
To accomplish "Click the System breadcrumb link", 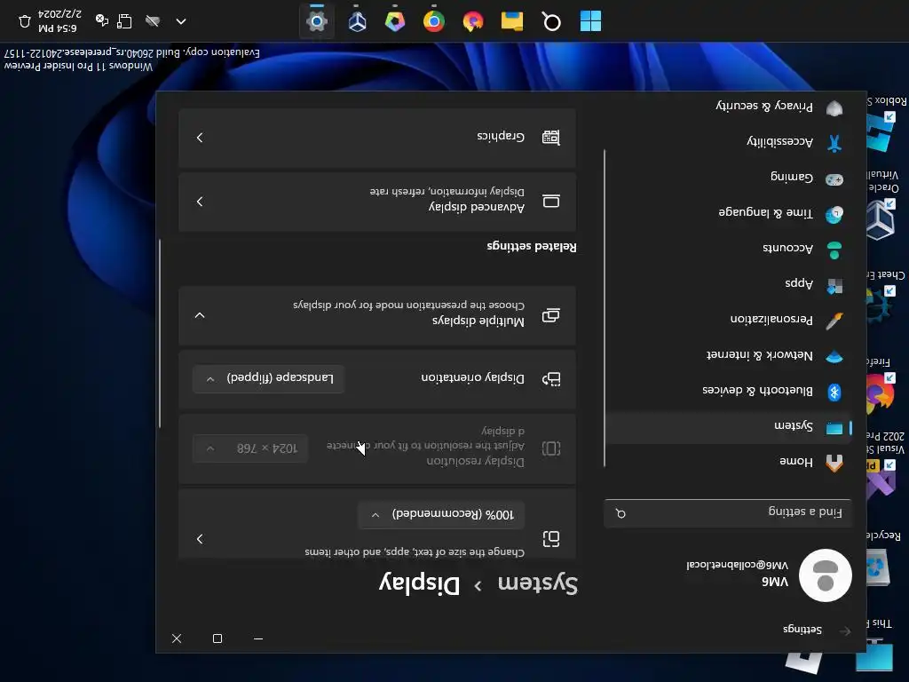I will tap(537, 583).
